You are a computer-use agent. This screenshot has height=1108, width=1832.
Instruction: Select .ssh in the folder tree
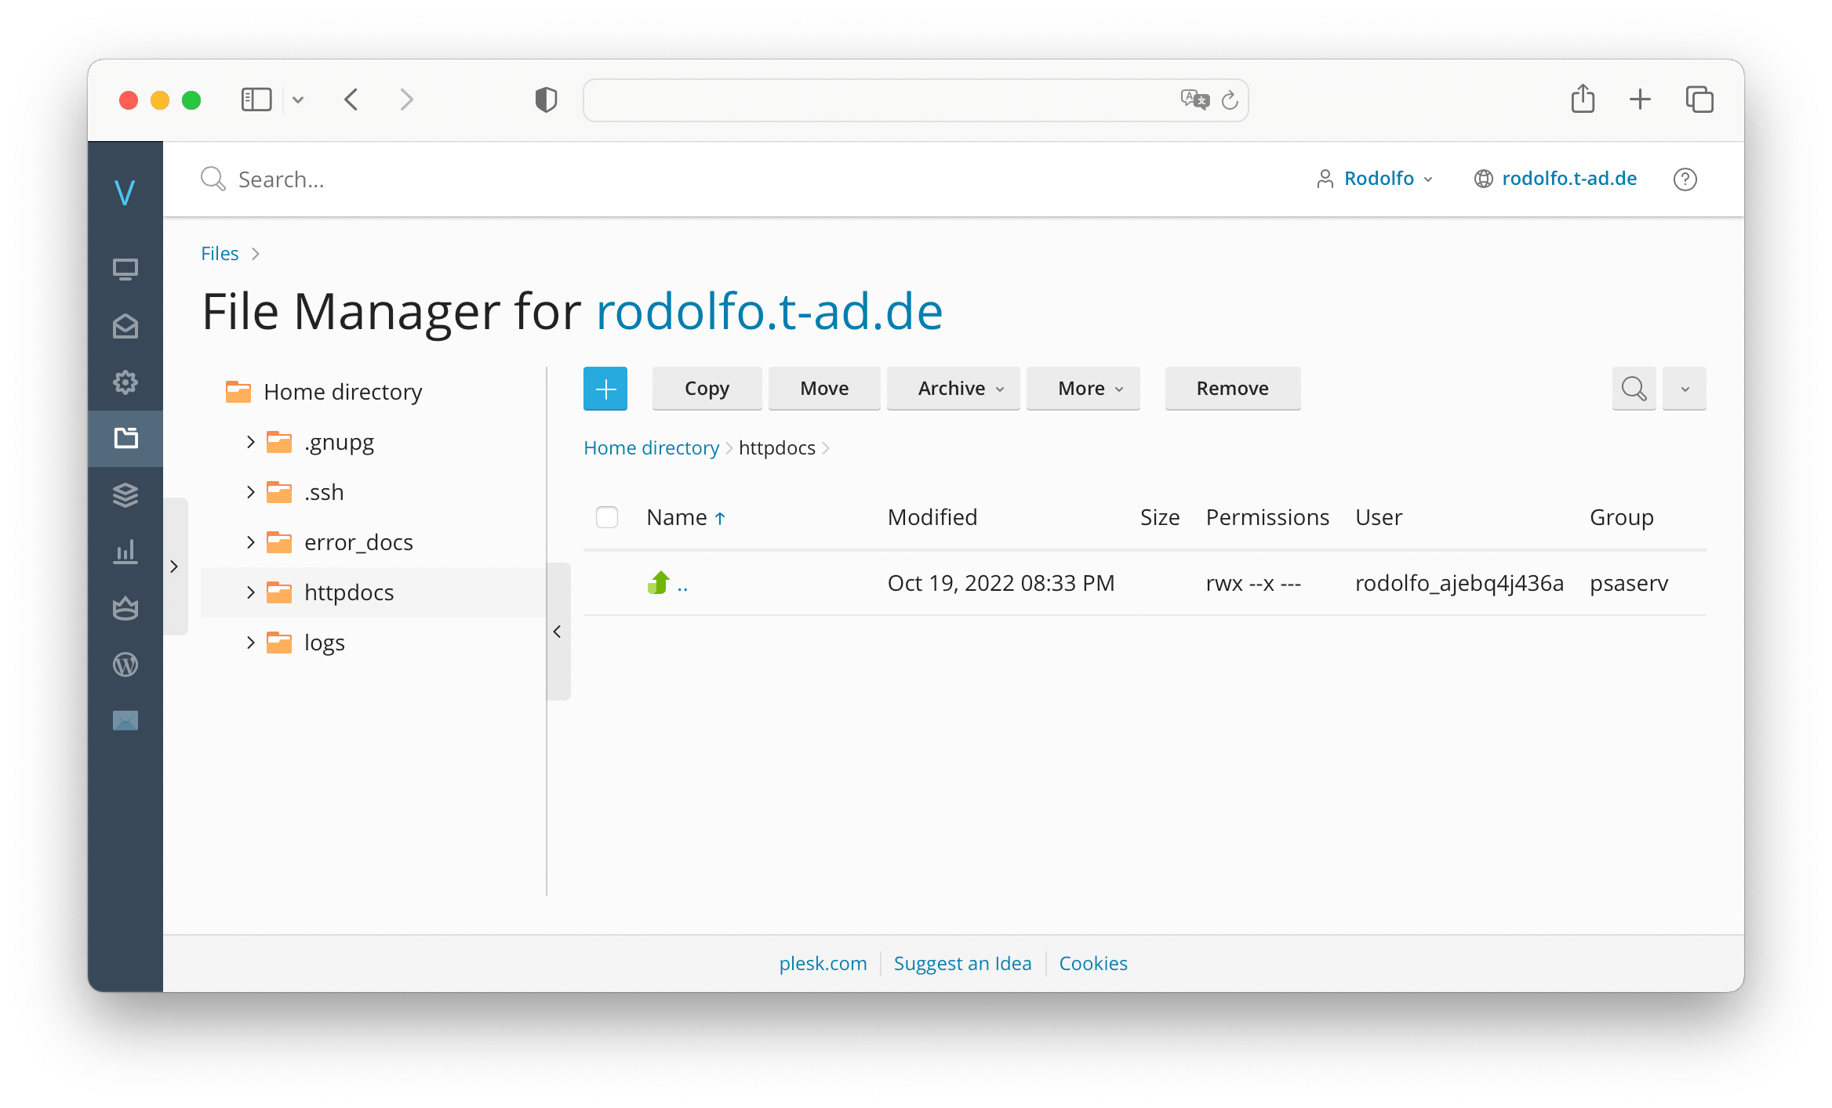[324, 492]
